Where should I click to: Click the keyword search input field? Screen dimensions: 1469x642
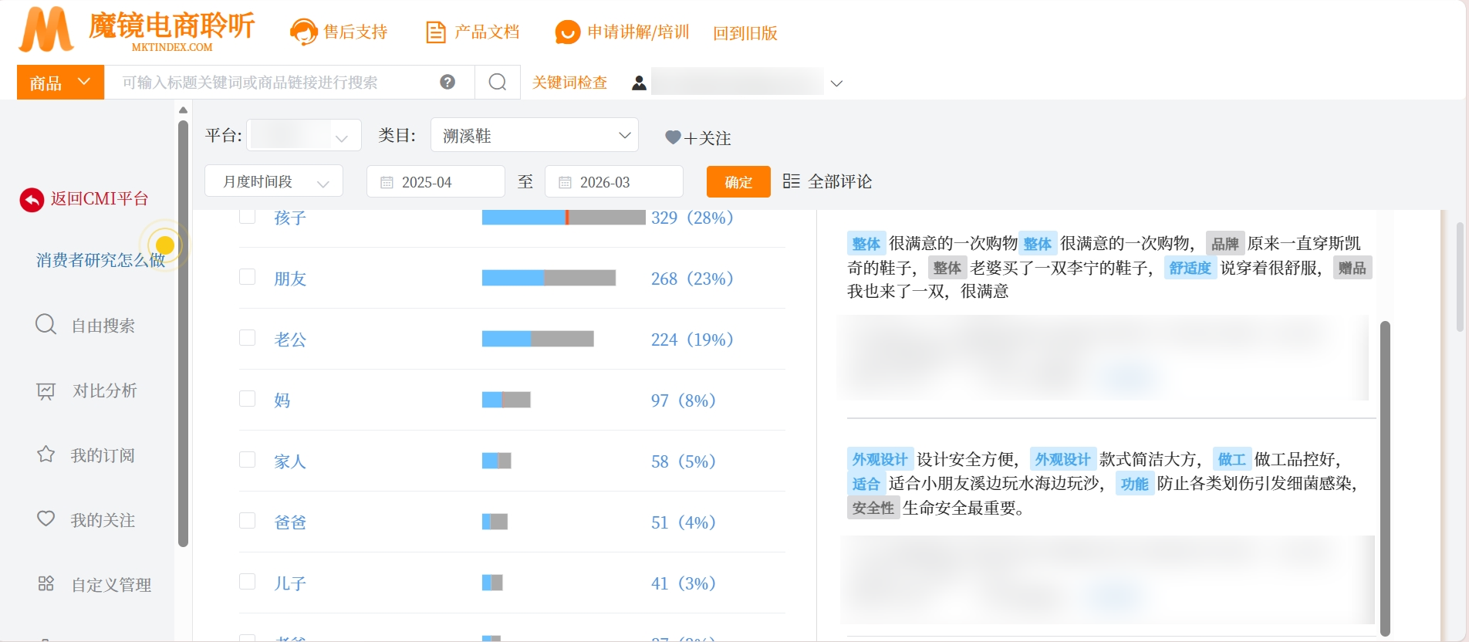click(289, 83)
